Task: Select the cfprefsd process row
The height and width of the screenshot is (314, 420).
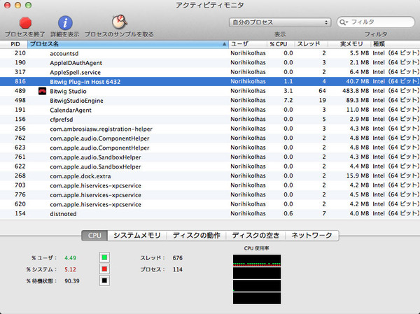Action: (x=210, y=120)
